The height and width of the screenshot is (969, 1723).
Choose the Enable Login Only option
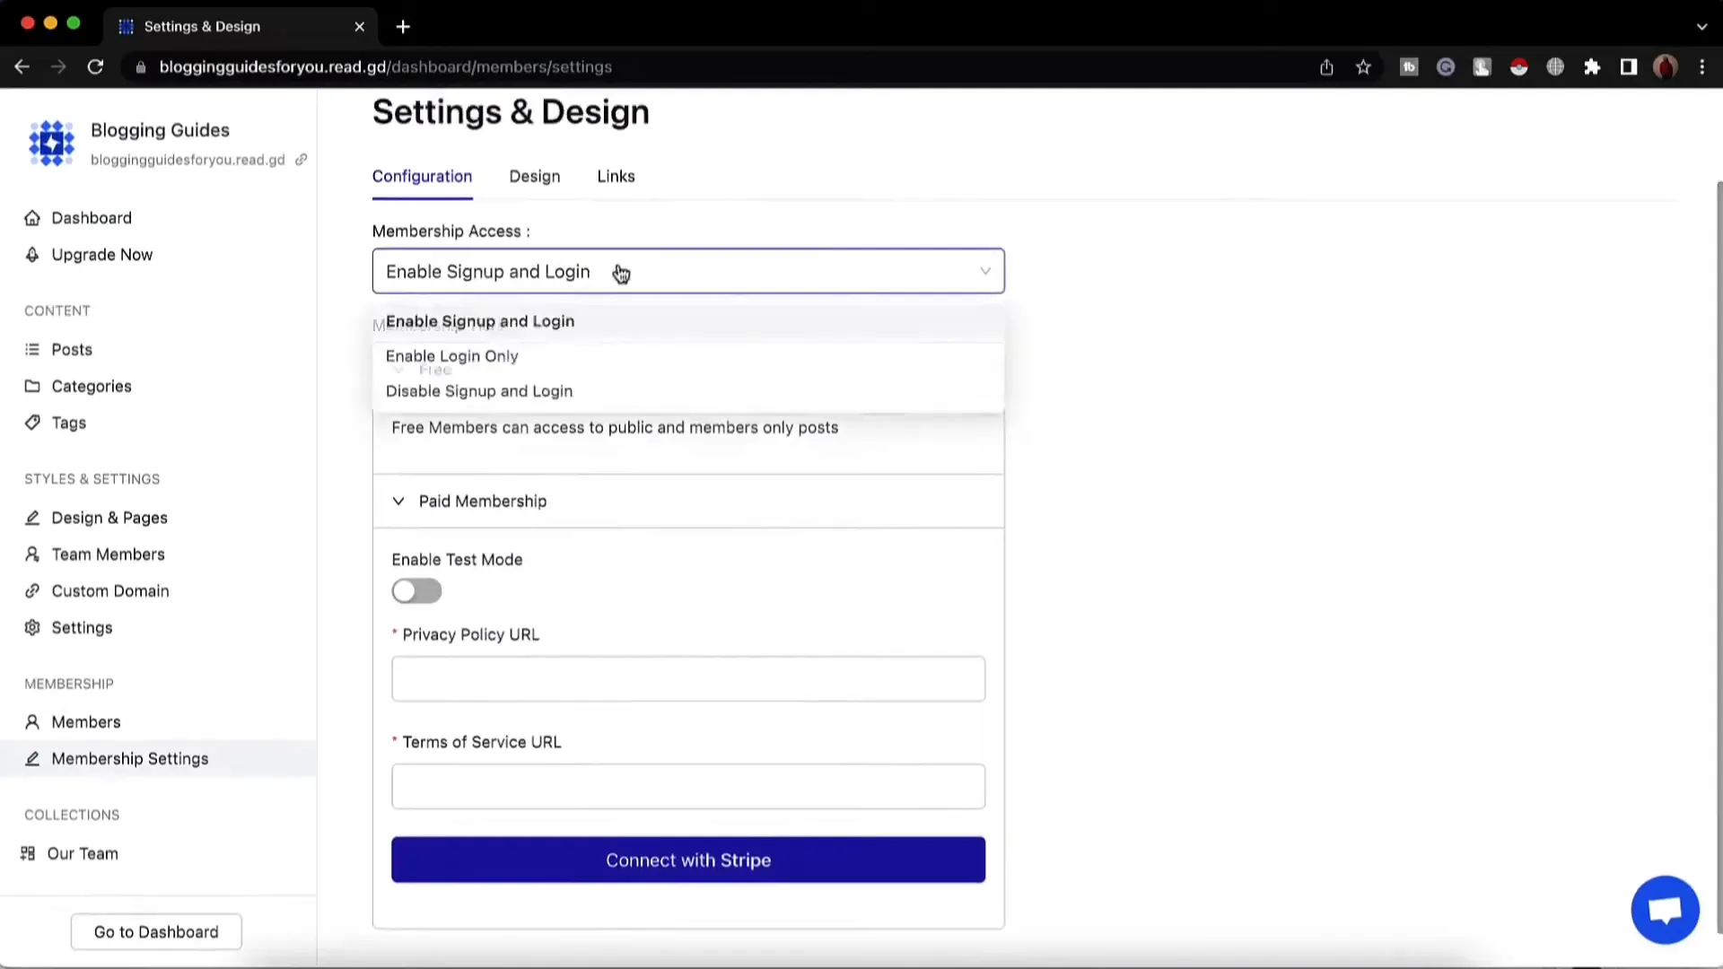click(688, 356)
